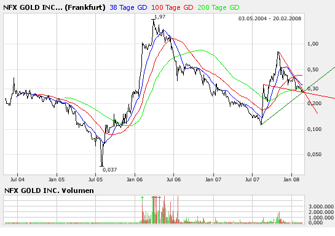Click the Jul 04 time axis label

[x=17, y=179]
